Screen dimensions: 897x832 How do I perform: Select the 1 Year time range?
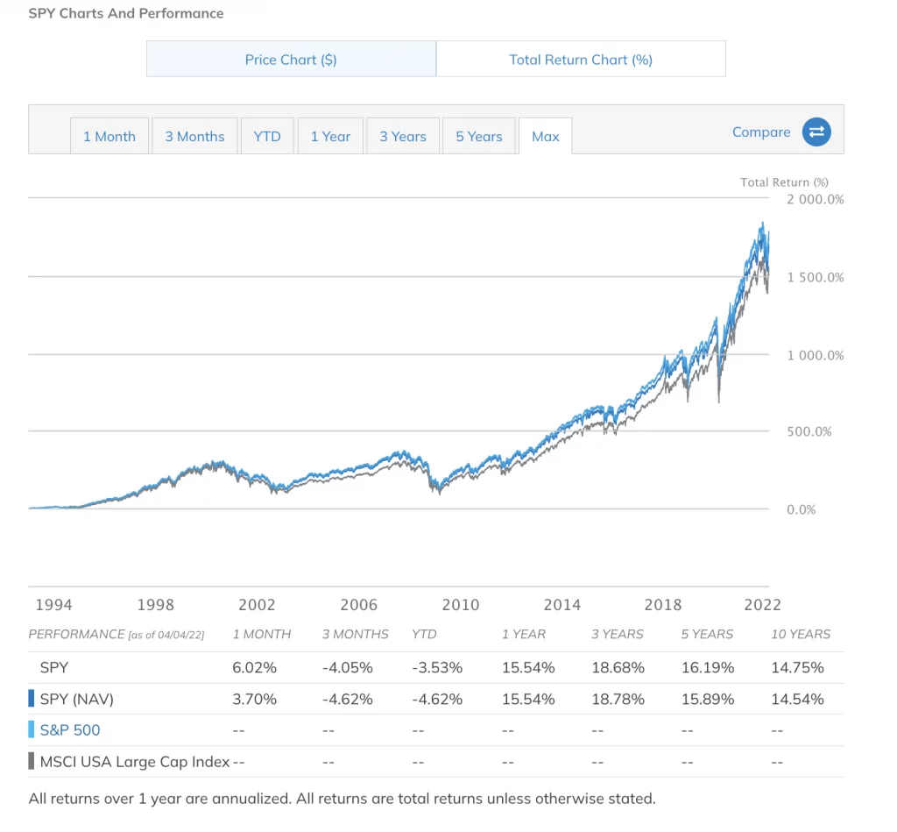point(330,137)
